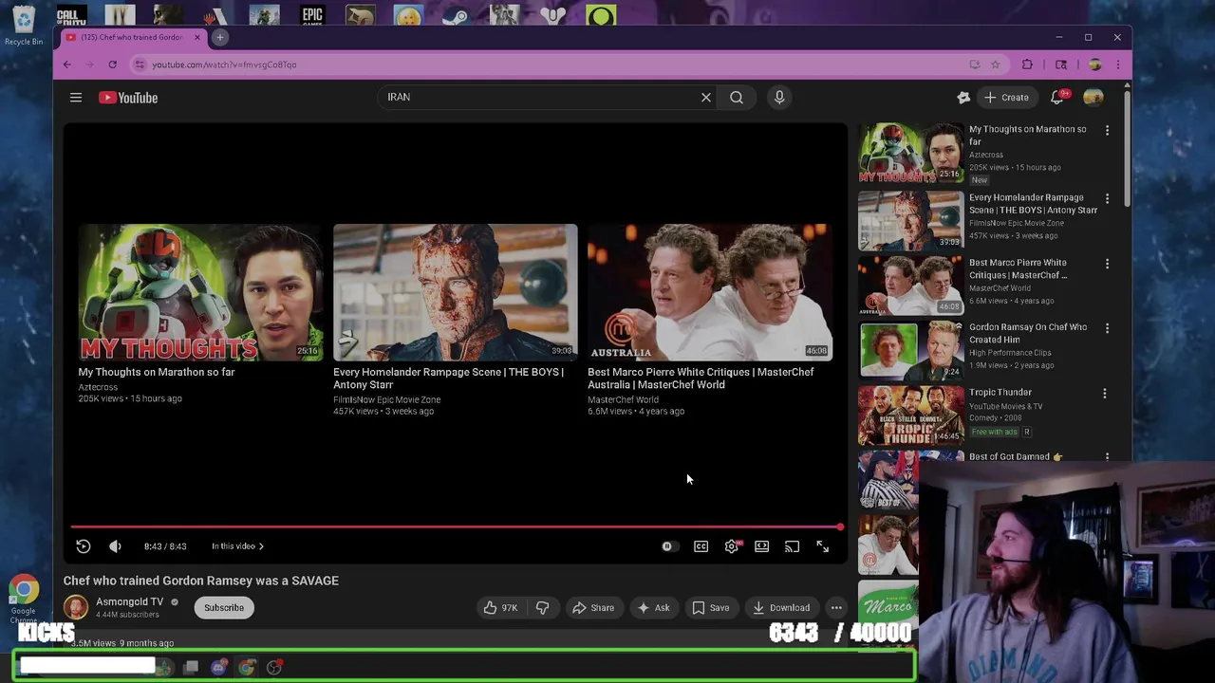Image resolution: width=1215 pixels, height=683 pixels.
Task: Open the YouTube guide hamburger menu
Action: [76, 97]
